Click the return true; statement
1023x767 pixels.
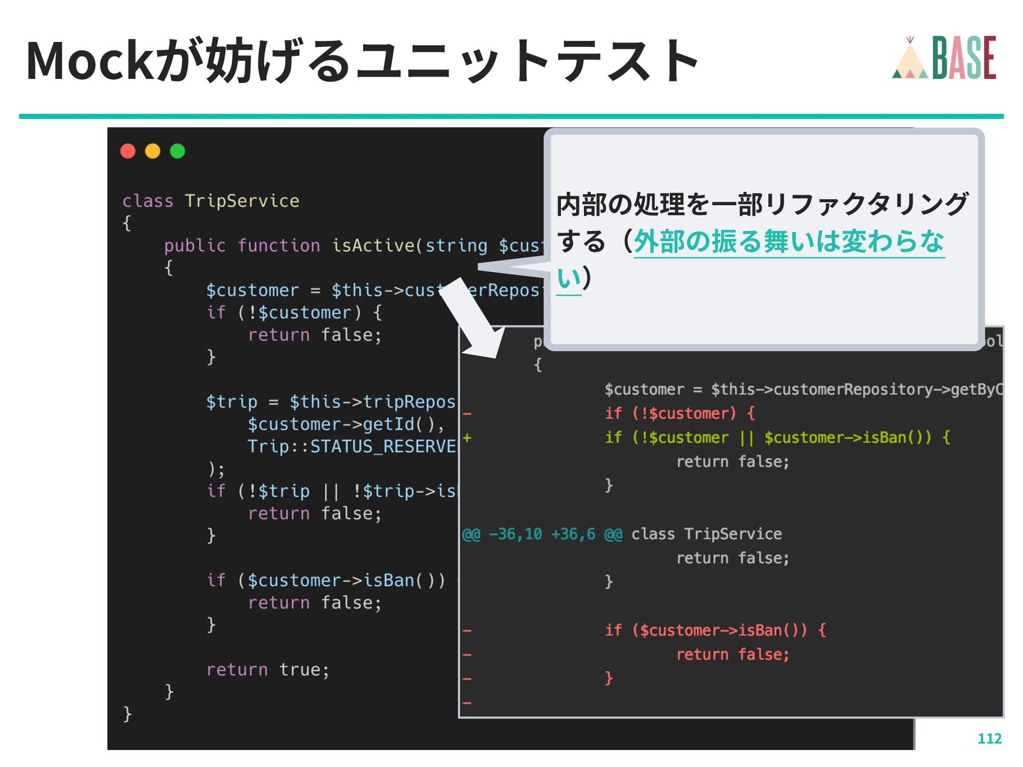(x=268, y=670)
